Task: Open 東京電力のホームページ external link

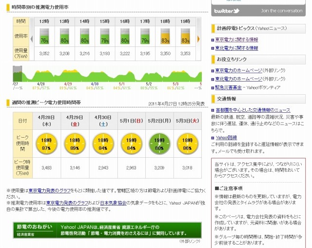Action: [239, 70]
